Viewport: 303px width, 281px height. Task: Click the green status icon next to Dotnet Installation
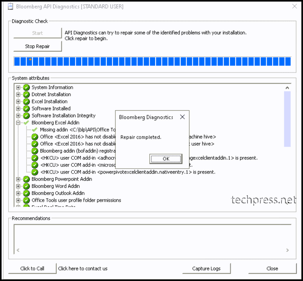pos(26,94)
